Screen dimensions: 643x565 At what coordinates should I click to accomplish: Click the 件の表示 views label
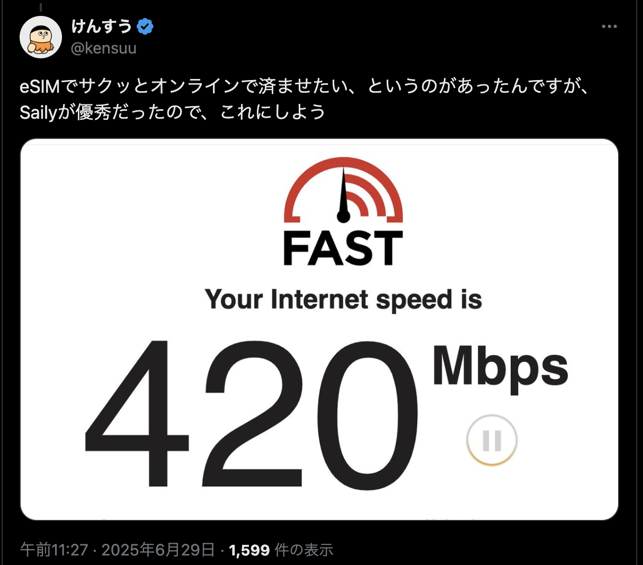click(x=304, y=550)
